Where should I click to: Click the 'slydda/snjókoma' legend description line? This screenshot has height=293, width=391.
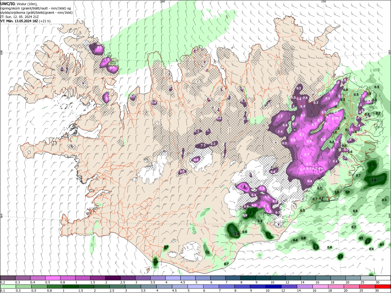tap(36, 13)
